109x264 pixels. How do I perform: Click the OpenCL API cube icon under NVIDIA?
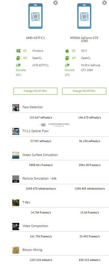click(67, 58)
